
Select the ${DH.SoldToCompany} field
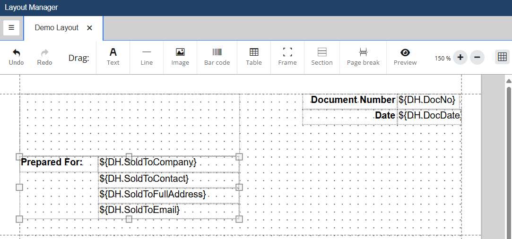[x=148, y=162]
